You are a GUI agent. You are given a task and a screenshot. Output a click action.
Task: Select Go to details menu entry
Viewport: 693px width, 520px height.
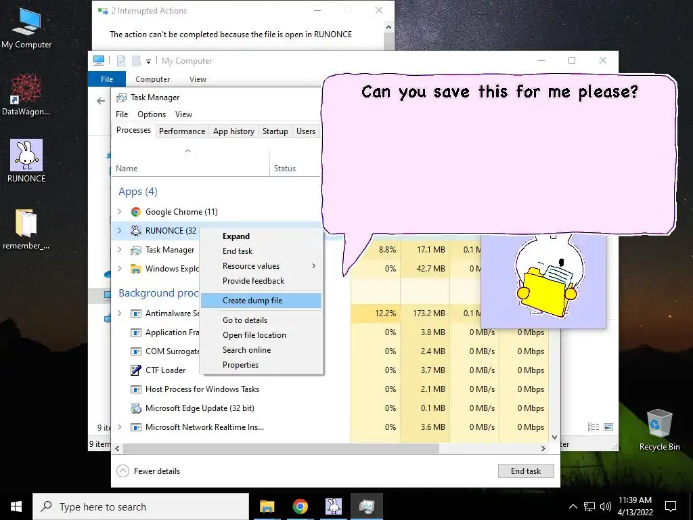tap(262, 320)
